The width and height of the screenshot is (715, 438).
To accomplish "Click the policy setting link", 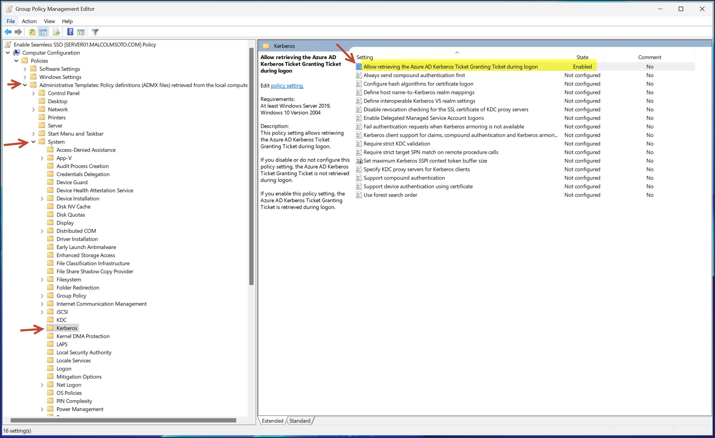I will pos(287,86).
